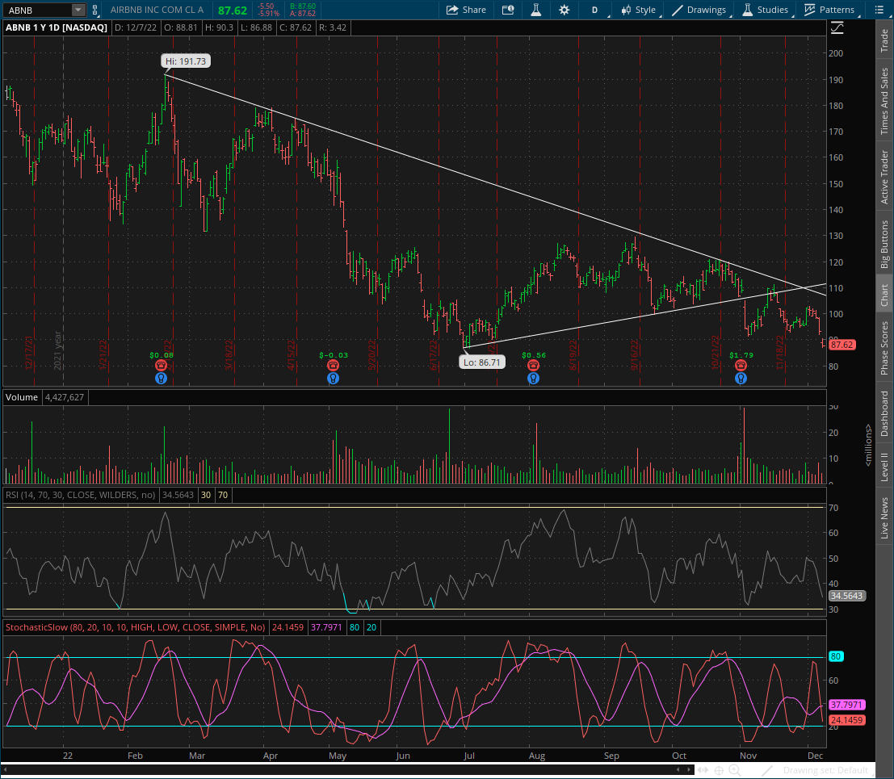Open the Dashboard sidebar tab
The height and width of the screenshot is (779, 894).
[885, 414]
